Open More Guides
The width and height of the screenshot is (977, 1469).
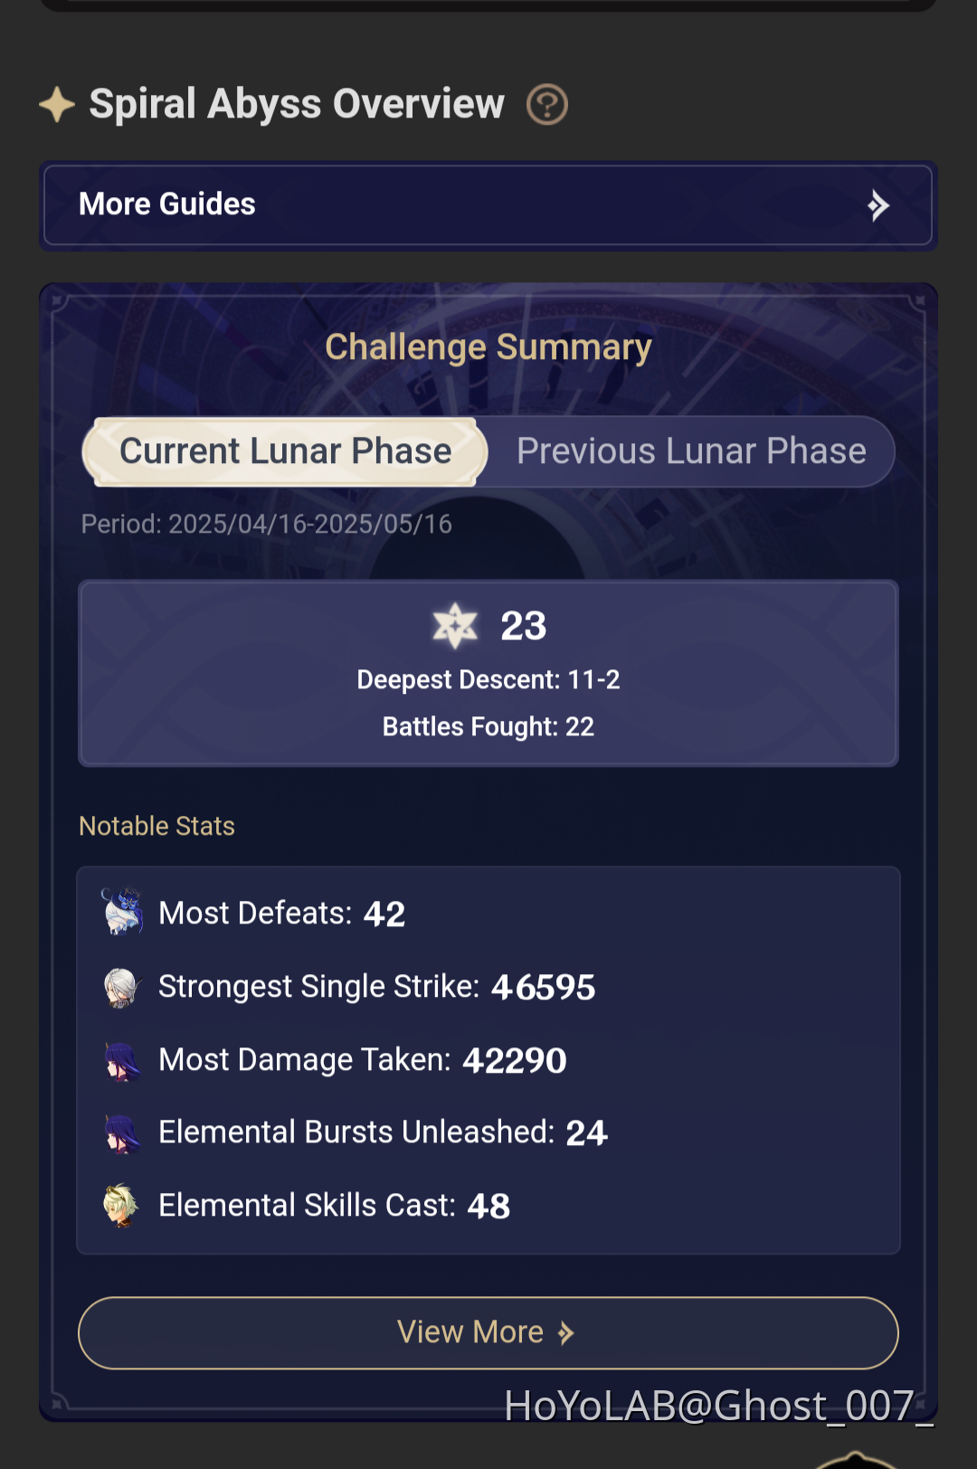tap(166, 204)
